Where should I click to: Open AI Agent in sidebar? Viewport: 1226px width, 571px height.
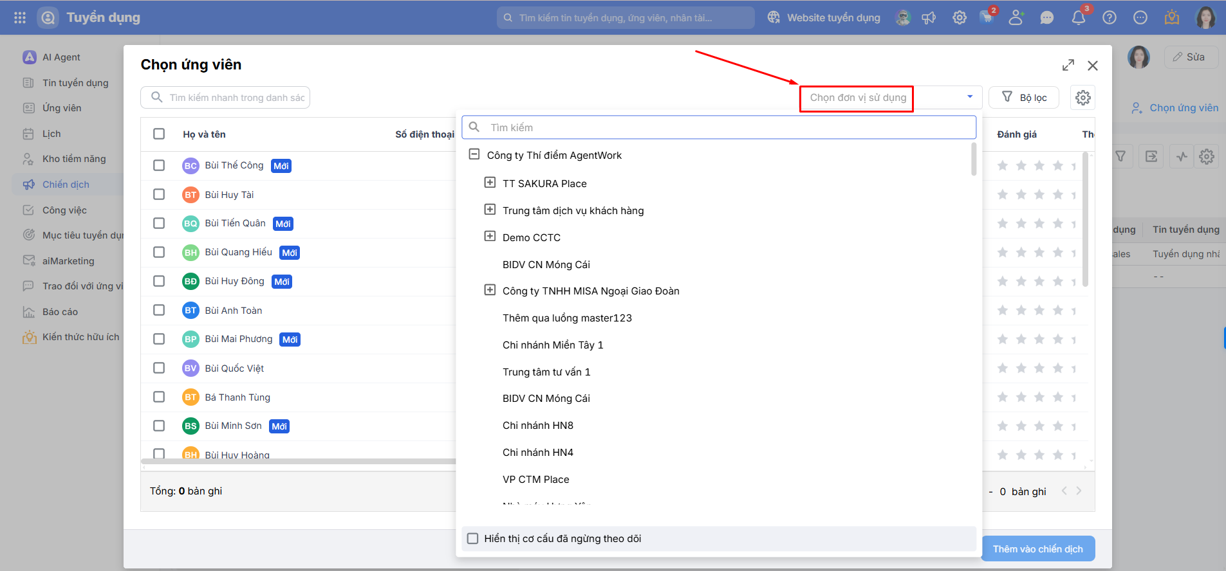[x=61, y=57]
